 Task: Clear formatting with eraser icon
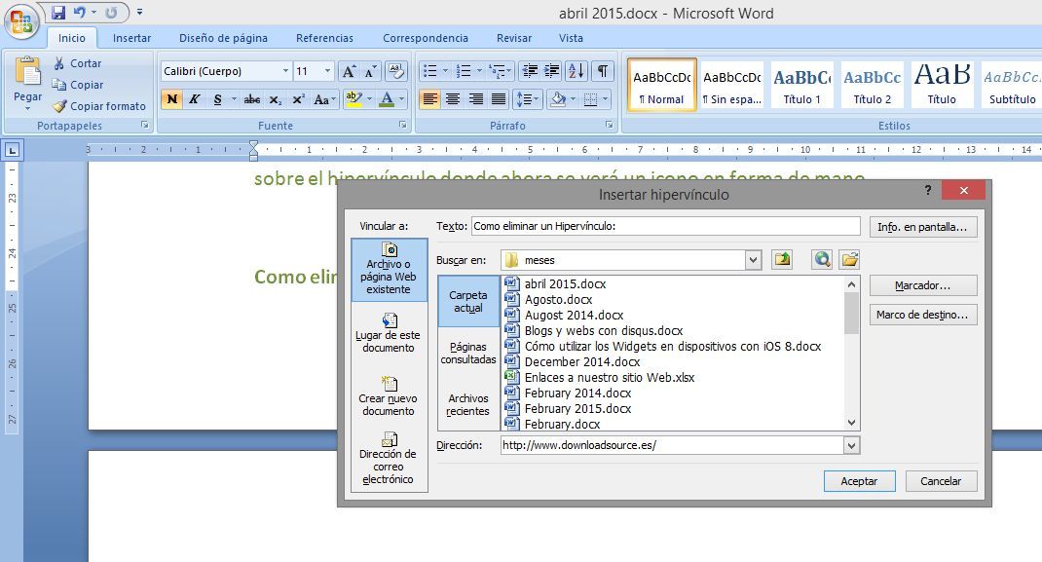point(396,71)
